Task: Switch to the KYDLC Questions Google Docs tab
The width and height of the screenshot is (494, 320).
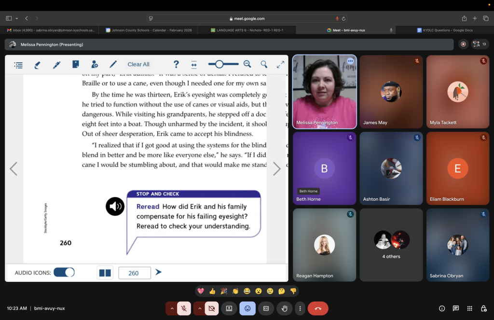Action: click(448, 30)
